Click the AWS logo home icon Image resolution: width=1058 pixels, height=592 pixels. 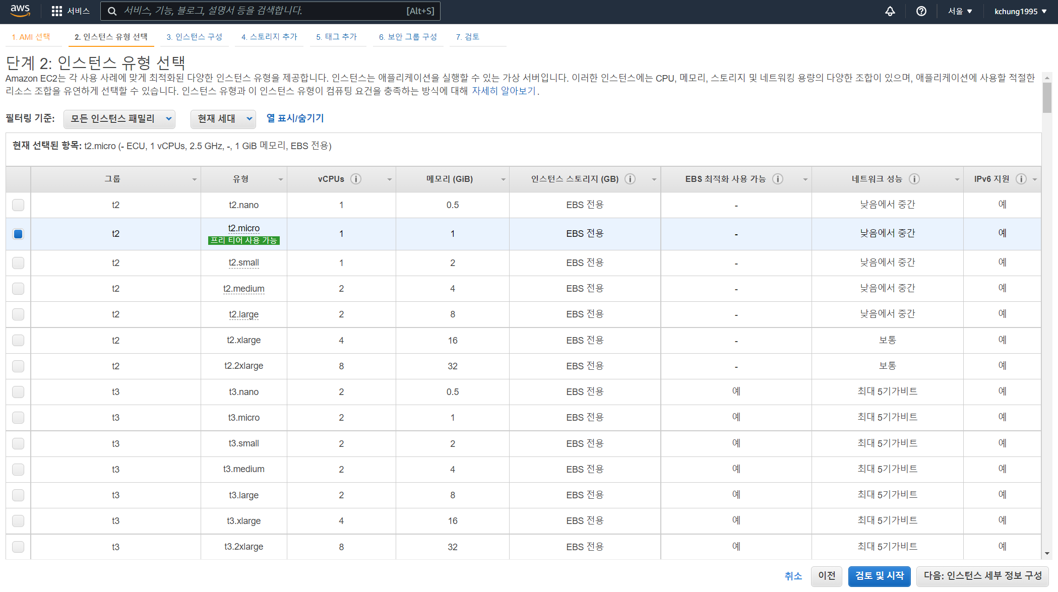20,11
